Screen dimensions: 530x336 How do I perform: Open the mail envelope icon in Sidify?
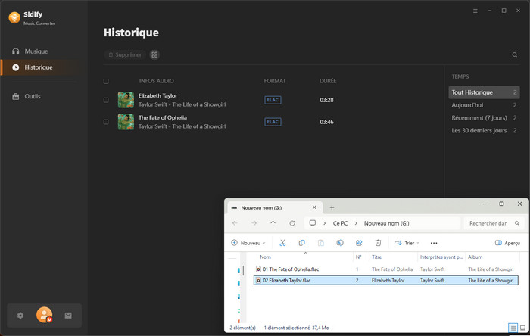click(68, 315)
